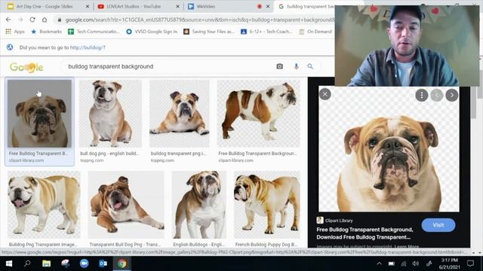The image size is (483, 271).
Task: Click the Google logo
Action: (x=26, y=67)
